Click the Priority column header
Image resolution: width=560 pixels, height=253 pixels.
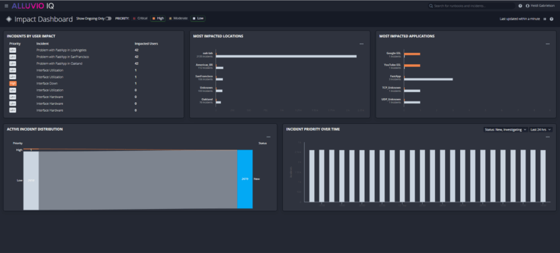[15, 44]
